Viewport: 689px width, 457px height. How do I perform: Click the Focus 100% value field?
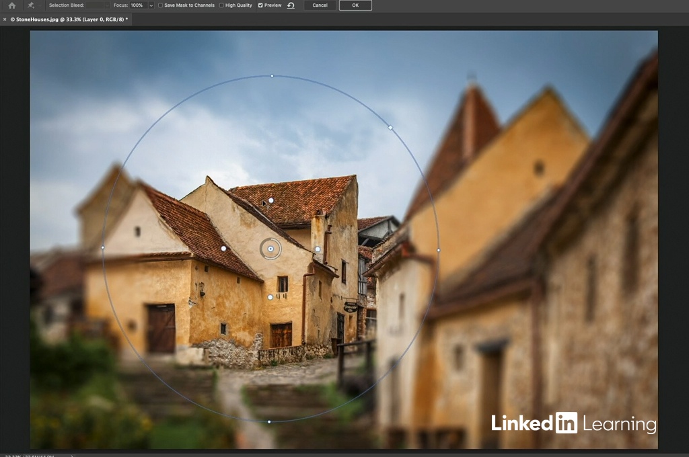click(x=137, y=5)
